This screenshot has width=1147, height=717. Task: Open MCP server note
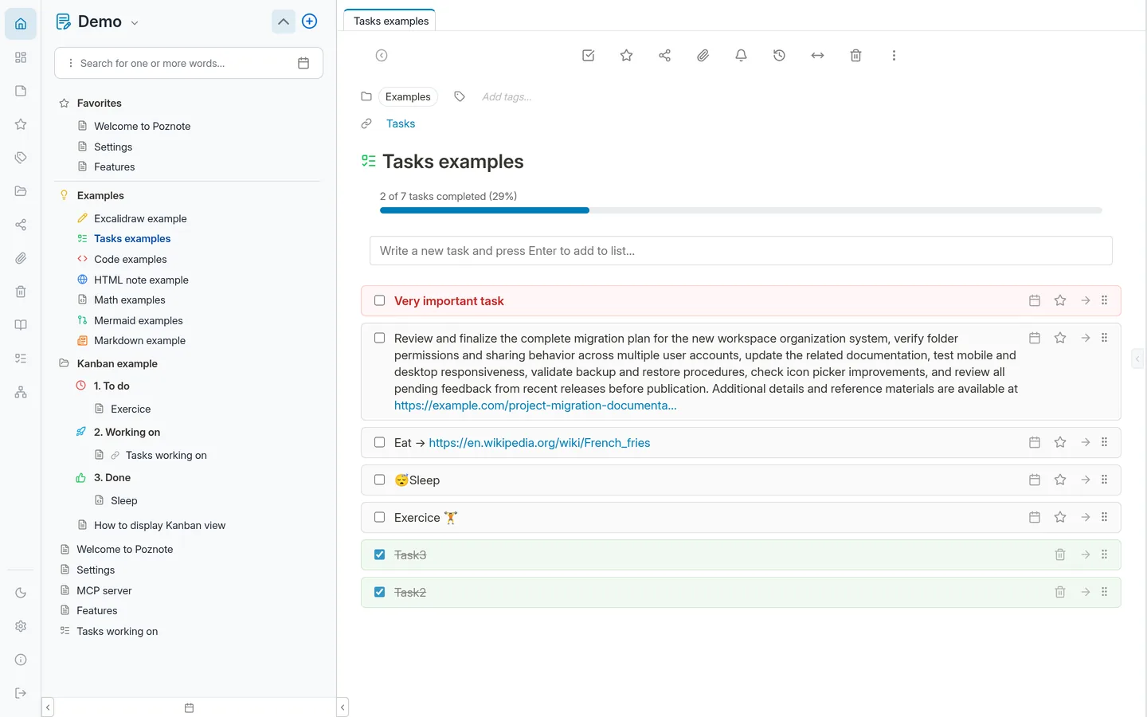pyautogui.click(x=104, y=590)
